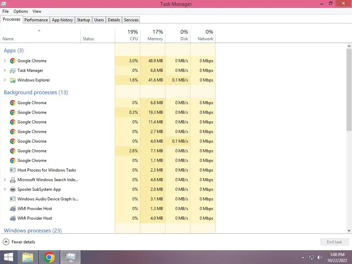Open the File menu
Image resolution: width=352 pixels, height=264 pixels.
pyautogui.click(x=5, y=11)
